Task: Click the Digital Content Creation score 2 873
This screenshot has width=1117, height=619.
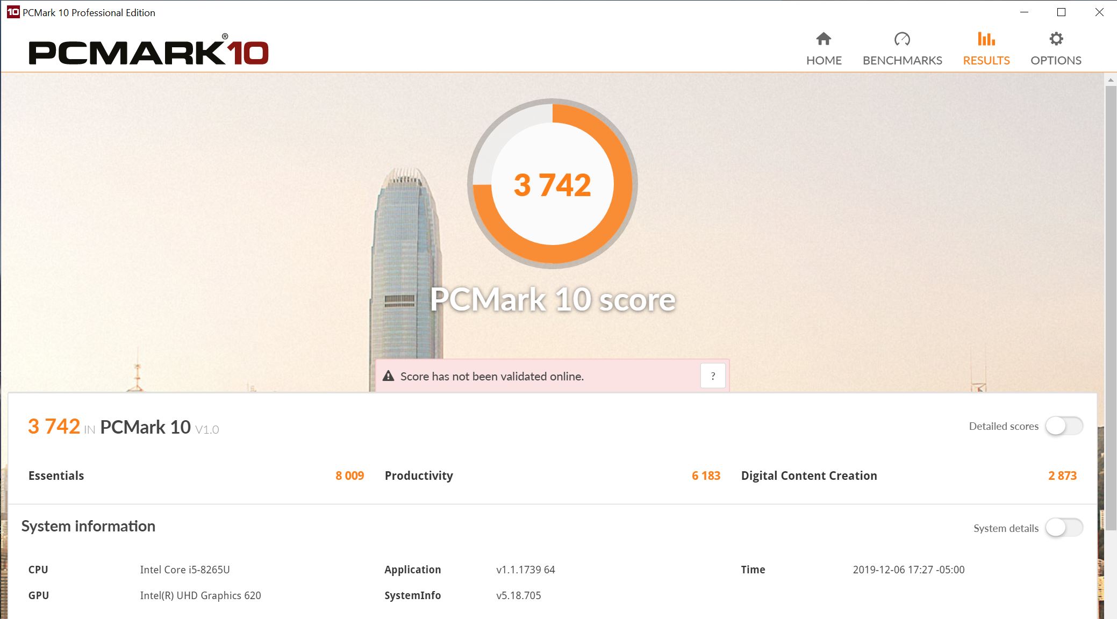Action: point(1062,476)
